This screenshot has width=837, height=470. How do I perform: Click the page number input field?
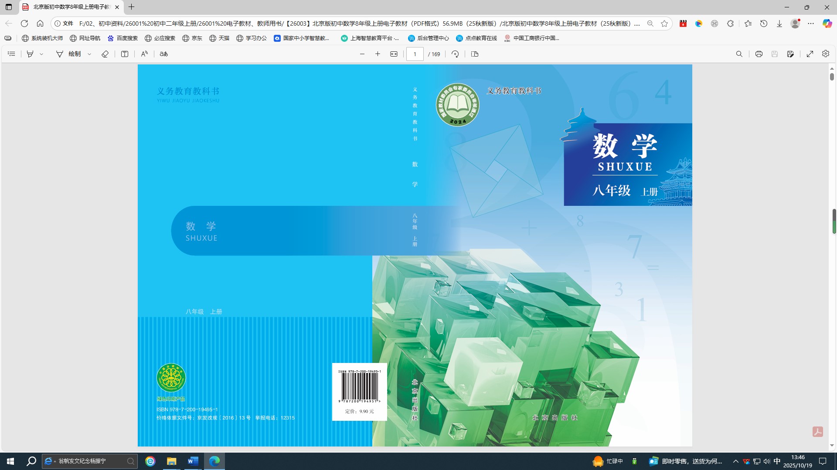pos(415,54)
